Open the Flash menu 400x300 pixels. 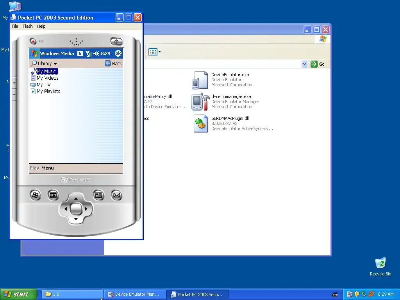click(x=28, y=26)
